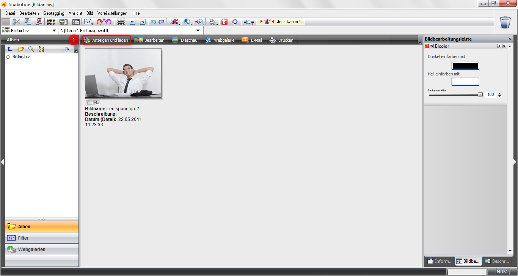Select the Bildarchiv radio item in album tree

8,57
